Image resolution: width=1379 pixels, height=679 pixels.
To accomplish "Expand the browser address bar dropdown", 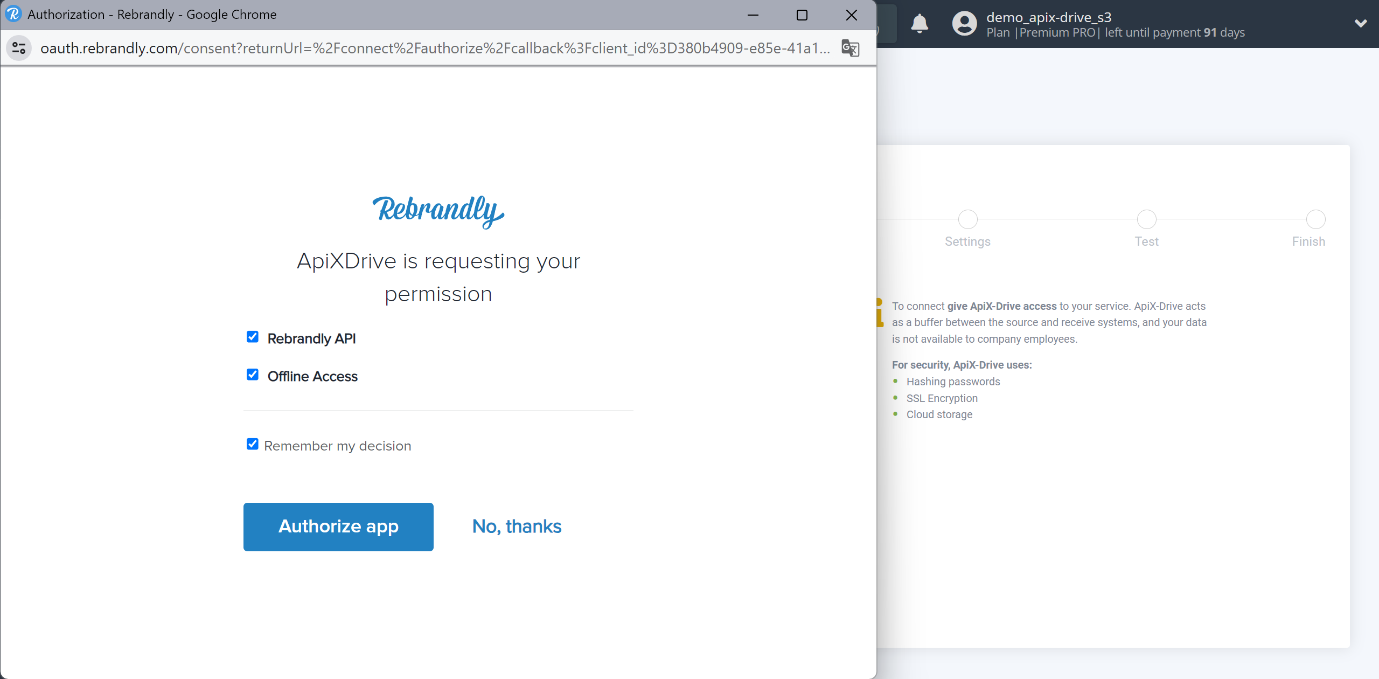I will point(19,48).
